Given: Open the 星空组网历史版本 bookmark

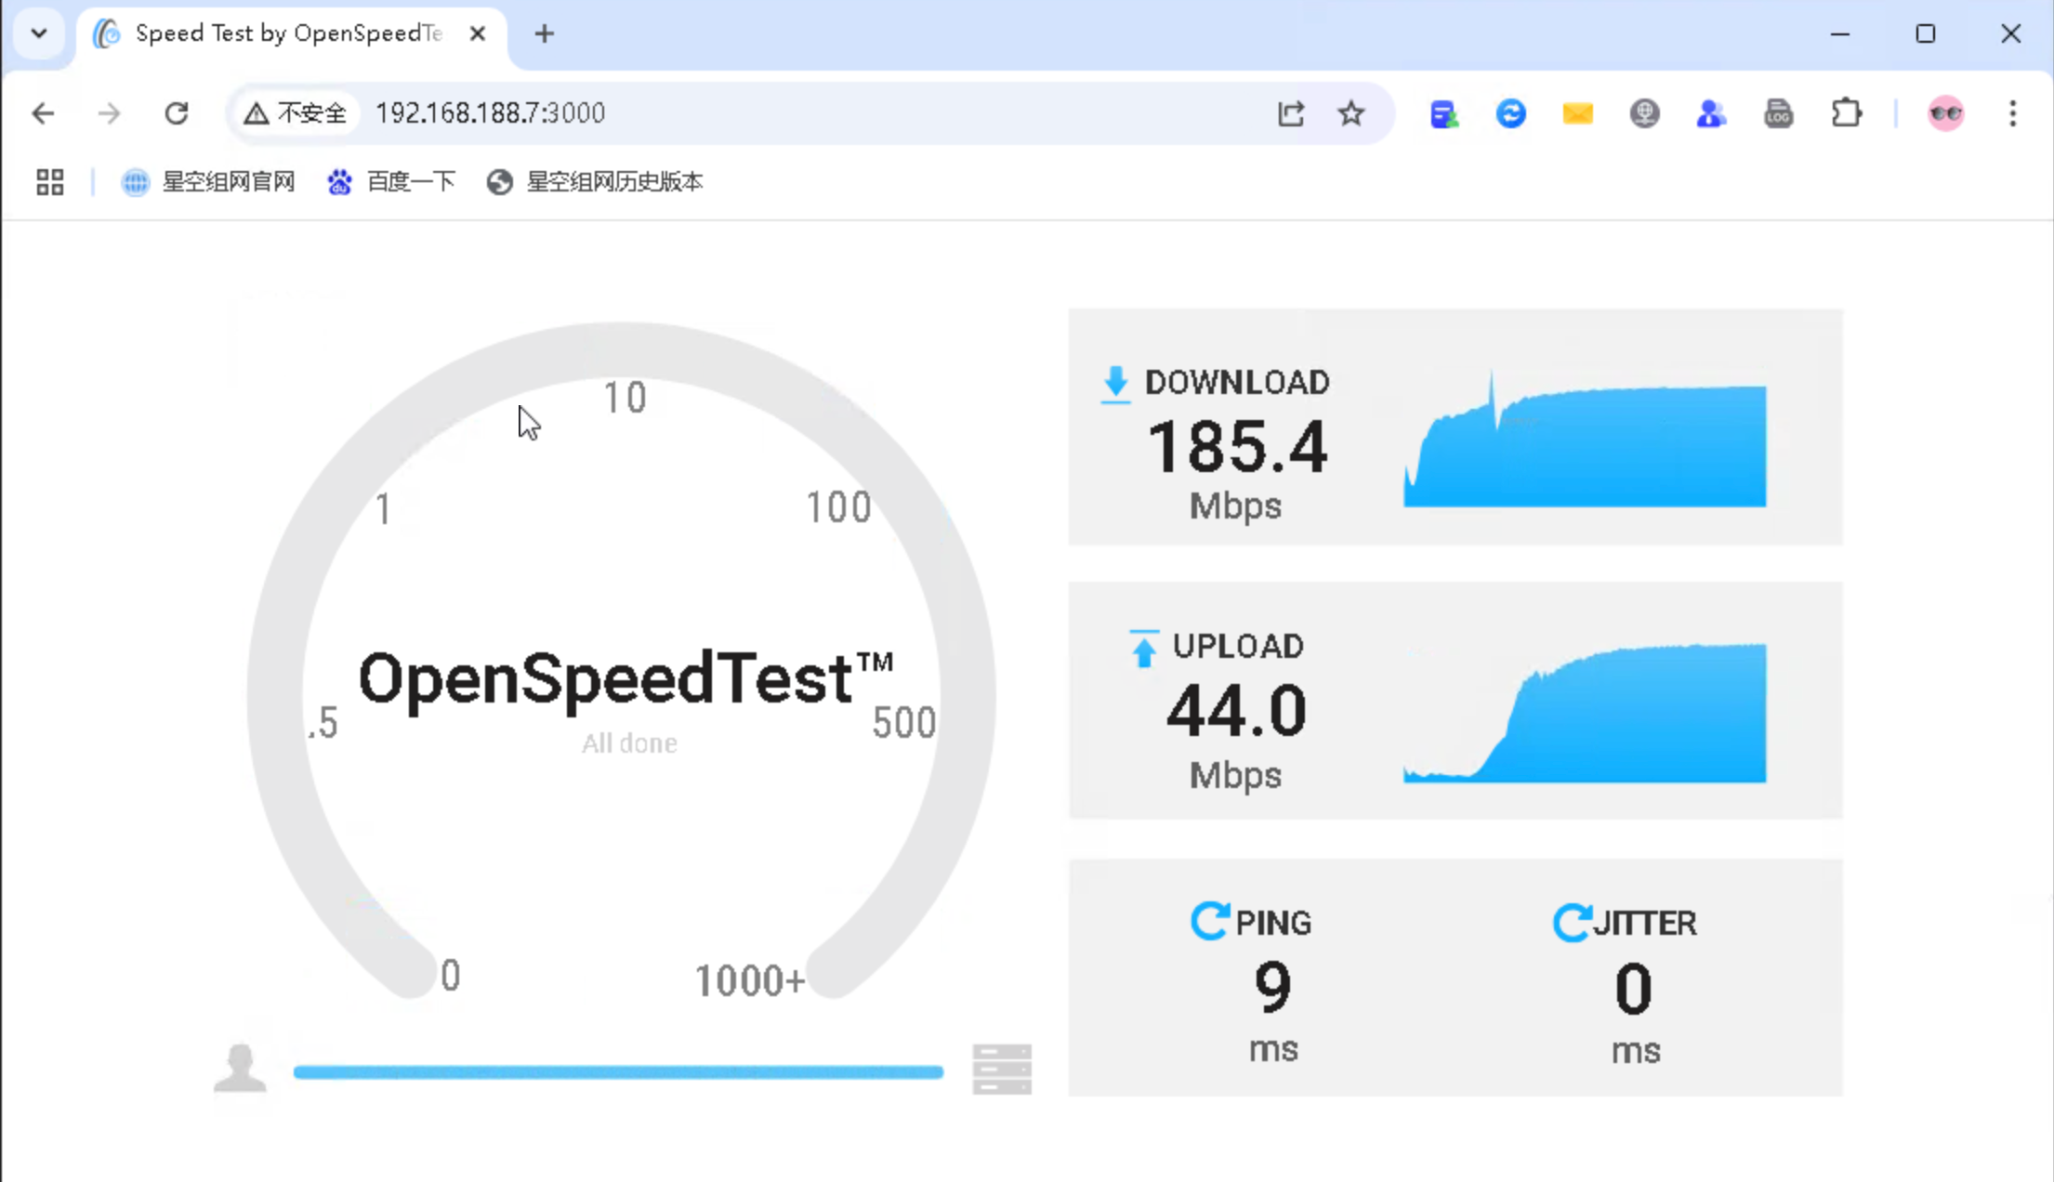Looking at the screenshot, I should tap(595, 182).
